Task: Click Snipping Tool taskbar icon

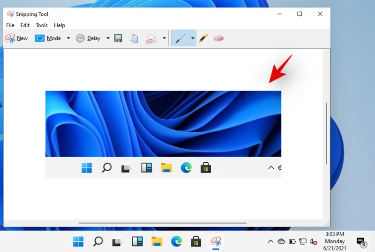Action: (x=216, y=242)
